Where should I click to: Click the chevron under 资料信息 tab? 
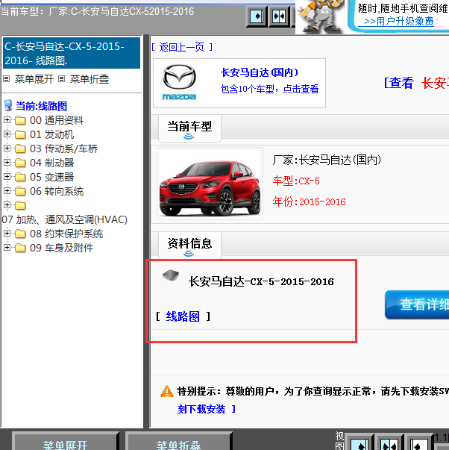click(x=189, y=254)
